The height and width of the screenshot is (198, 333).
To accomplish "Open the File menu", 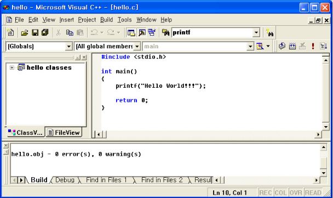I will pyautogui.click(x=19, y=20).
